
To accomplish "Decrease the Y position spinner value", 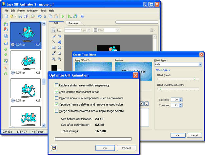I will tap(181, 106).
